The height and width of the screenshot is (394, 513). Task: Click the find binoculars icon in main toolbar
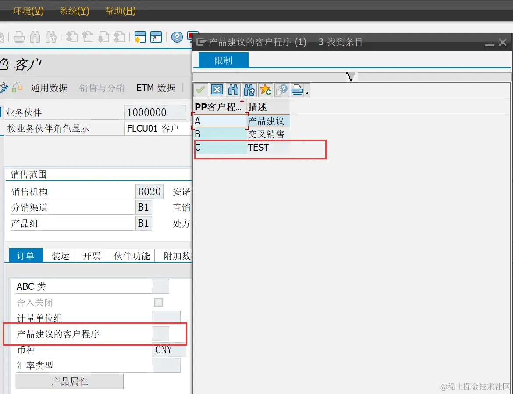tap(35, 37)
